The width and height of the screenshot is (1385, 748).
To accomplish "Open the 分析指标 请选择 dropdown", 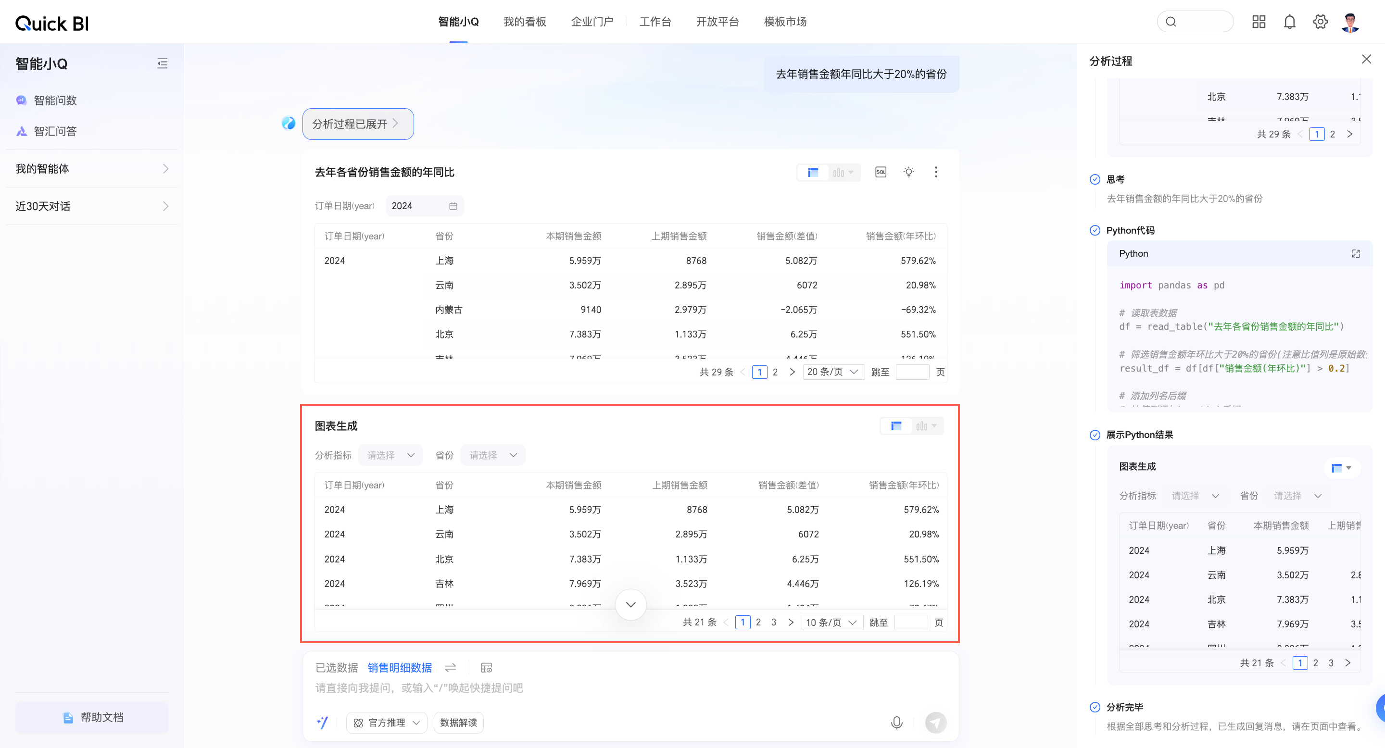I will pos(390,455).
